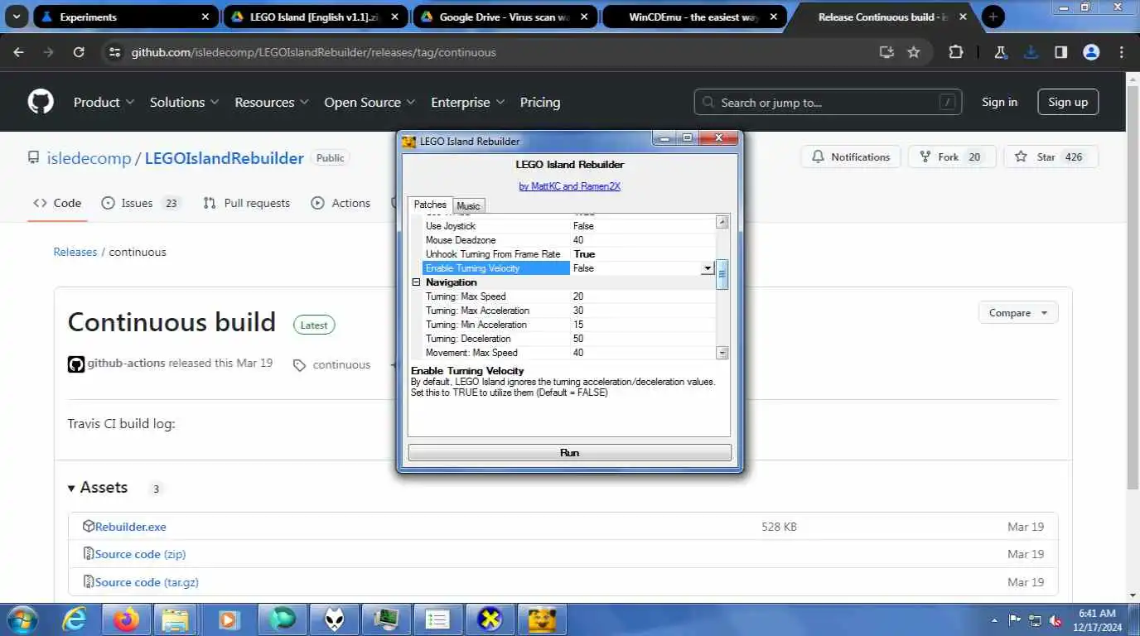Click the GitHub logo icon
The image size is (1140, 636).
(41, 102)
